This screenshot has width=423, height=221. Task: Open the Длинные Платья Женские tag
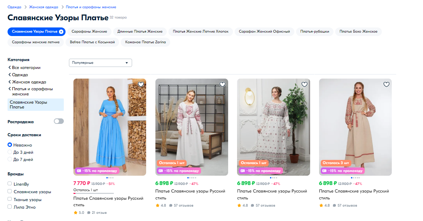coord(140,32)
